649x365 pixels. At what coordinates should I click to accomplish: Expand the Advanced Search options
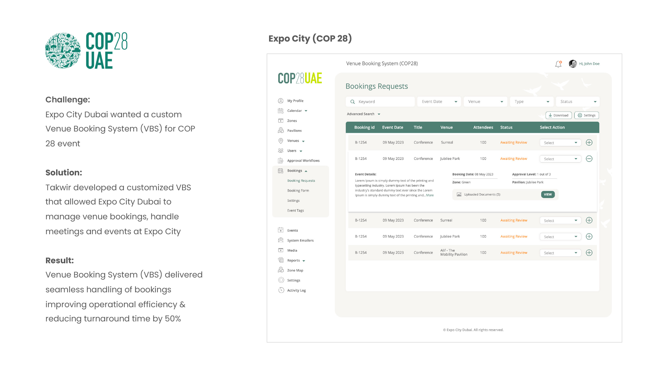click(364, 114)
